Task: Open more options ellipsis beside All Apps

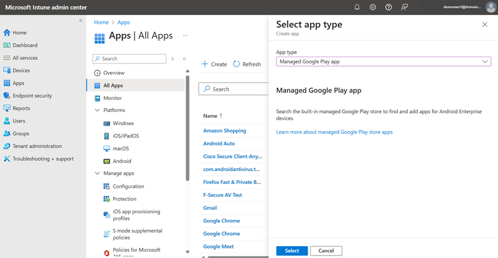Action: 185,35
